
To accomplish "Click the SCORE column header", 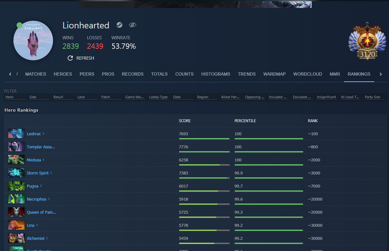I will tap(185, 121).
